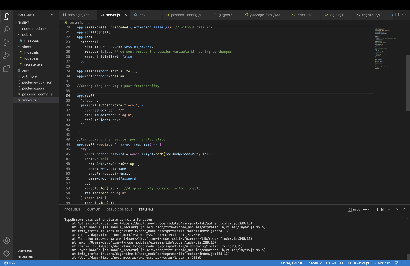Image resolution: width=410 pixels, height=266 pixels.
Task: Open Accounts from the bottom Activity Bar
Action: pos(6,240)
